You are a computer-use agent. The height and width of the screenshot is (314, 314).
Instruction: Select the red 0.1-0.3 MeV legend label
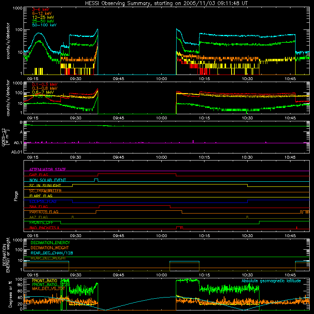coord(45,84)
